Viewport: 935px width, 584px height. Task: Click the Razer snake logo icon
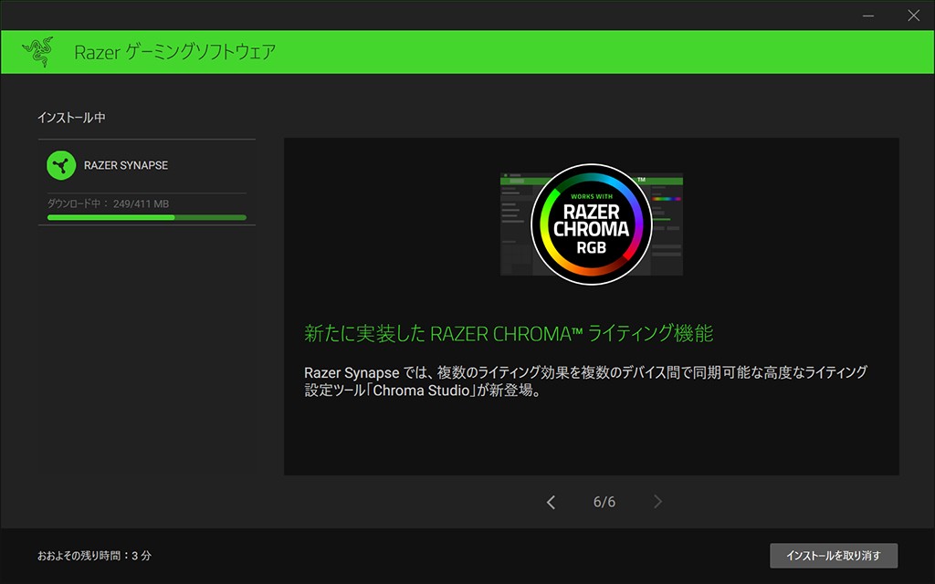click(38, 52)
